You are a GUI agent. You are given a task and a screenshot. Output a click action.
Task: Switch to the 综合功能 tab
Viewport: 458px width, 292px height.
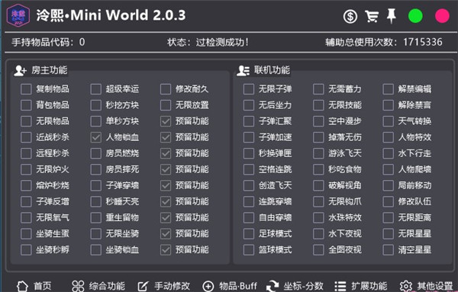point(98,286)
